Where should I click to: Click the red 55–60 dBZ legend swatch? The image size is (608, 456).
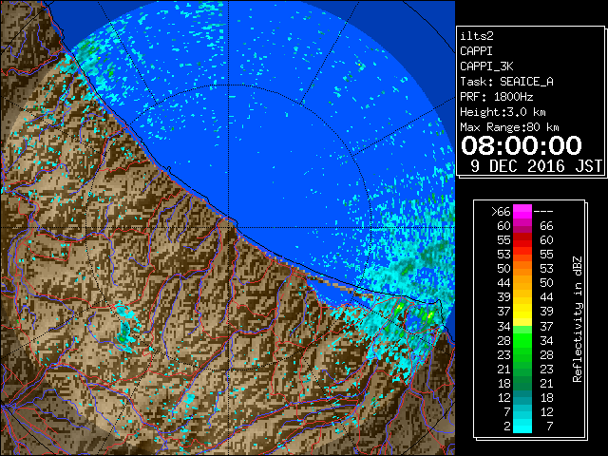point(522,240)
